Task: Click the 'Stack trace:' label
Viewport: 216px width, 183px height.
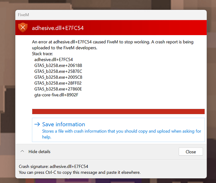Action: point(42,53)
